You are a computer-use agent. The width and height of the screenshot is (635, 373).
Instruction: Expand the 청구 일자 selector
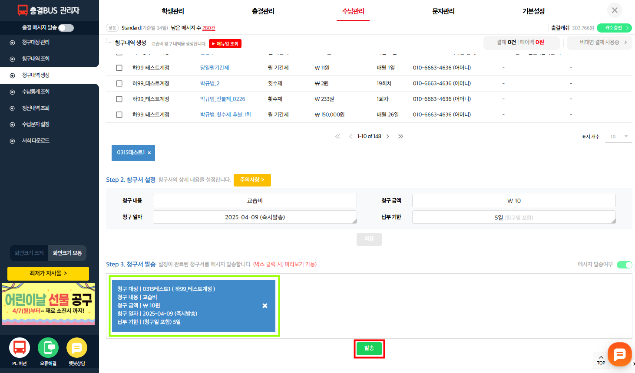click(x=255, y=217)
